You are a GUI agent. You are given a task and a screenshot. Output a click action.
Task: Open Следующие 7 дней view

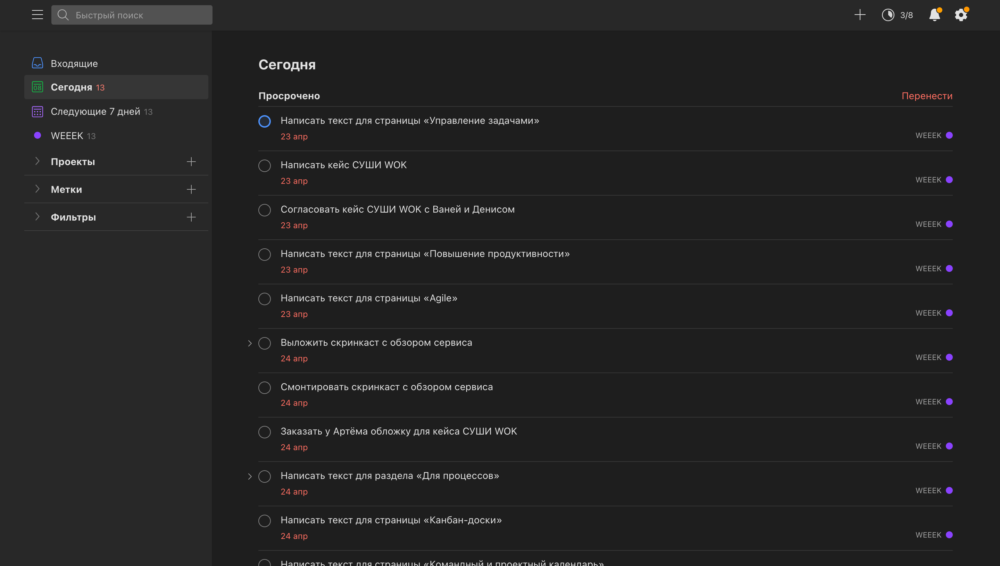pyautogui.click(x=95, y=112)
